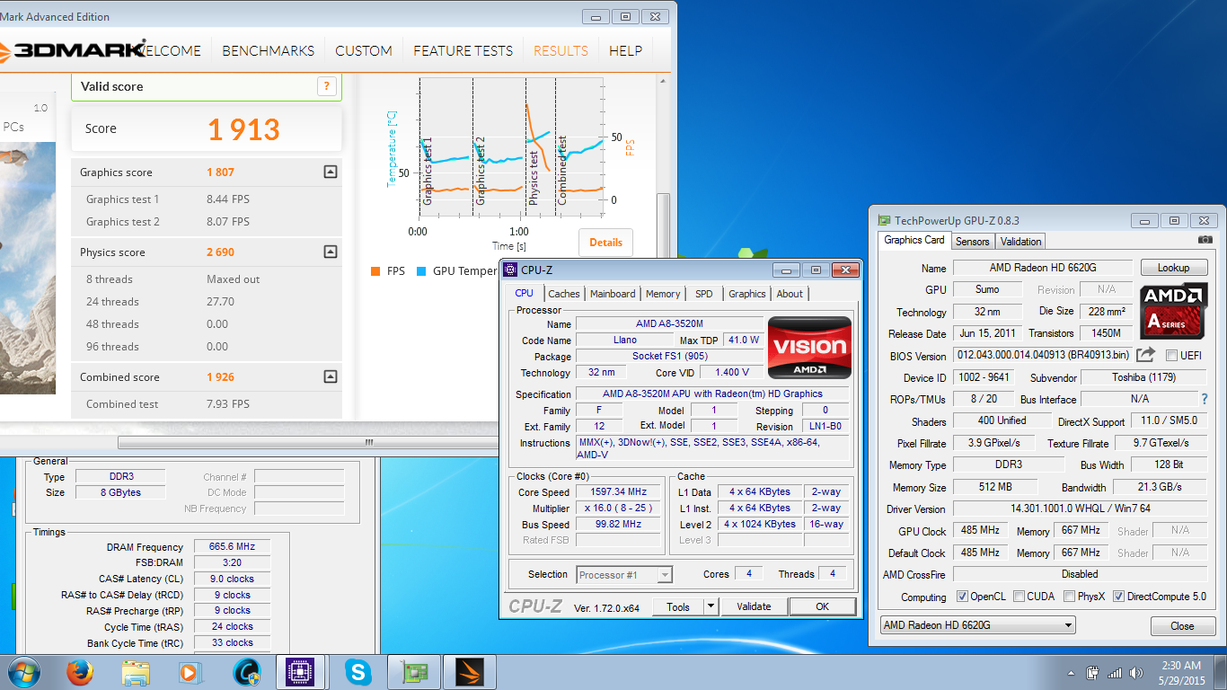The width and height of the screenshot is (1227, 690).
Task: Open the FEATURE TESTS tab
Action: click(463, 51)
